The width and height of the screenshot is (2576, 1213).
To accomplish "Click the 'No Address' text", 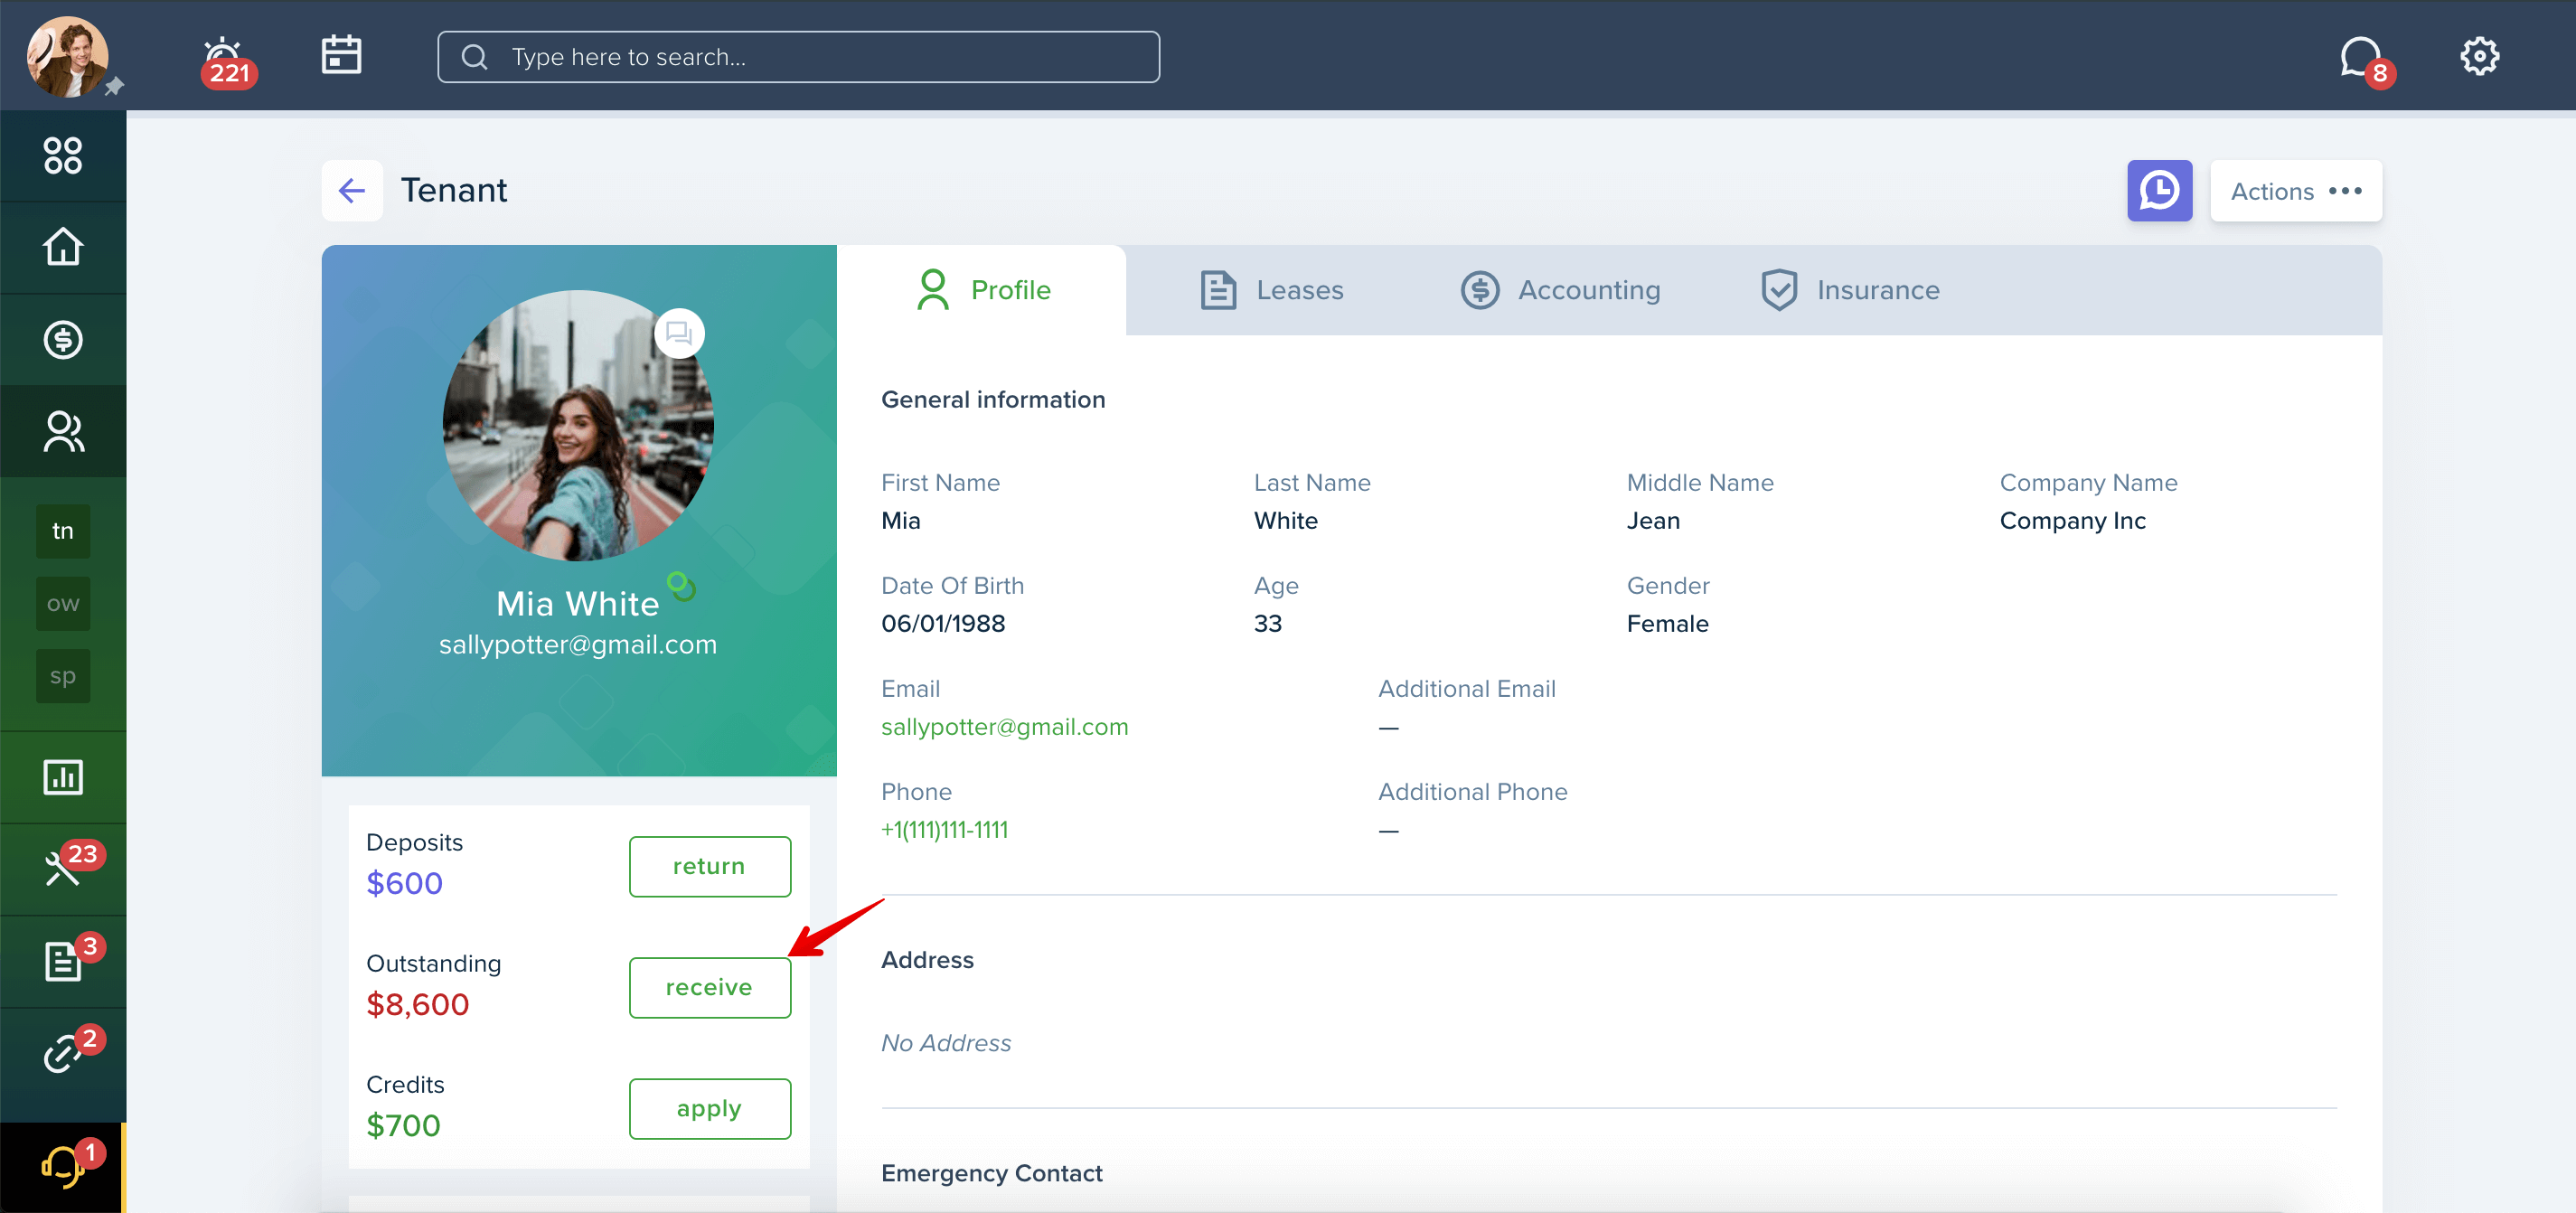I will [x=946, y=1043].
